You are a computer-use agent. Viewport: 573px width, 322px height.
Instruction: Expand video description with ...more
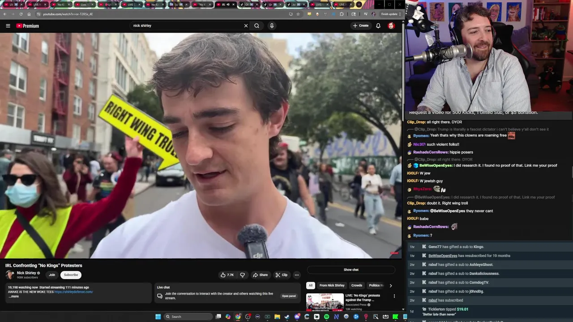click(14, 297)
